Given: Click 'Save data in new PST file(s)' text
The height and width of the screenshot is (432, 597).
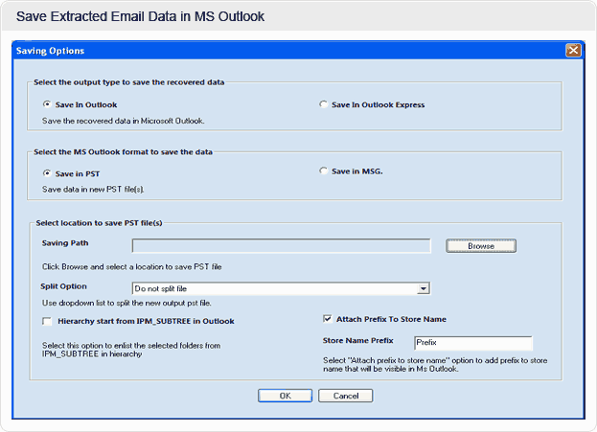Looking at the screenshot, I should click(x=93, y=189).
